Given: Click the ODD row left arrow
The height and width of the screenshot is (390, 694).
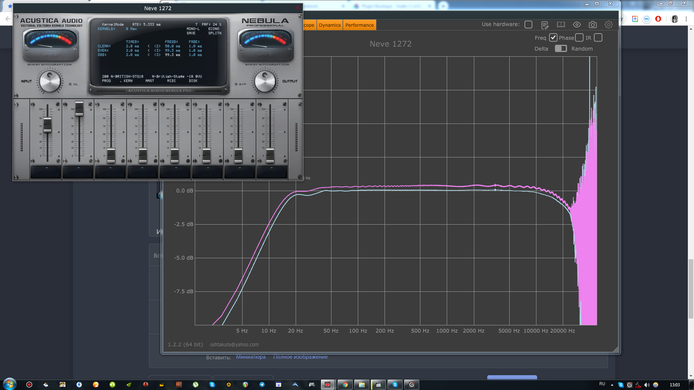Looking at the screenshot, I should (149, 55).
